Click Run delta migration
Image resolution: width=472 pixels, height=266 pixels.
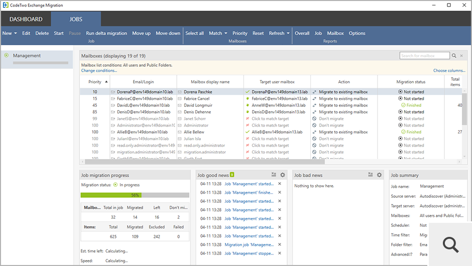106,33
